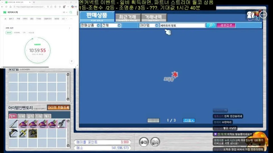Click the 메소 141,596,973 balance
273x153 pixels.
pos(120,148)
